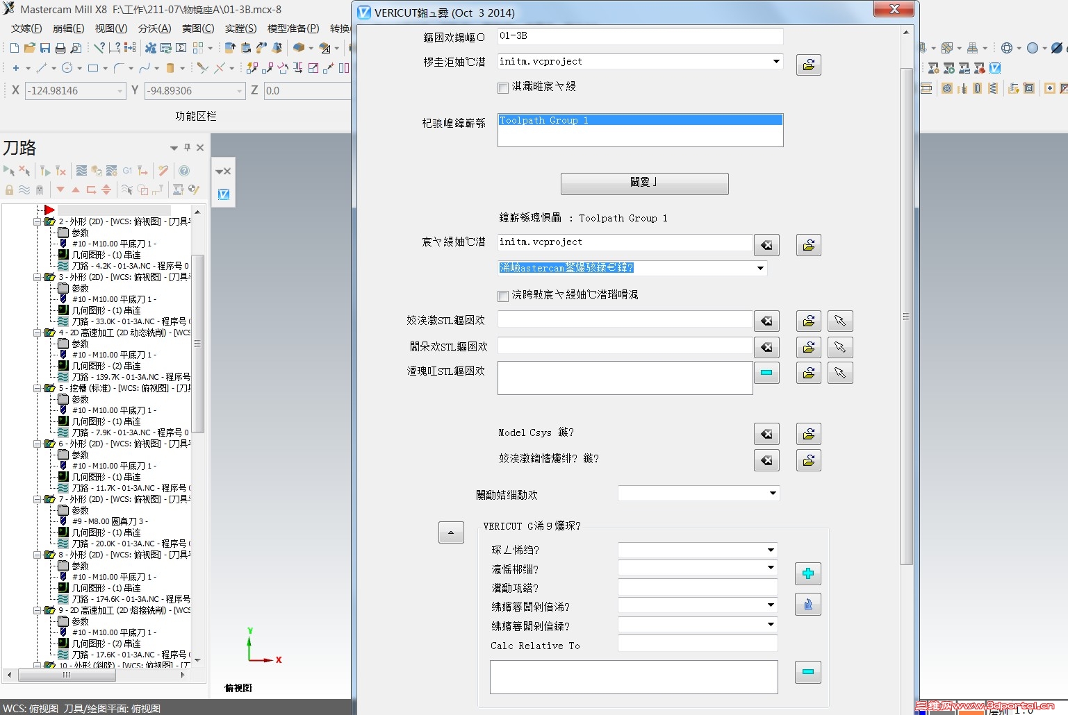Click the toolpath tree horizontal scrollbar
The width and height of the screenshot is (1068, 715).
(x=67, y=674)
